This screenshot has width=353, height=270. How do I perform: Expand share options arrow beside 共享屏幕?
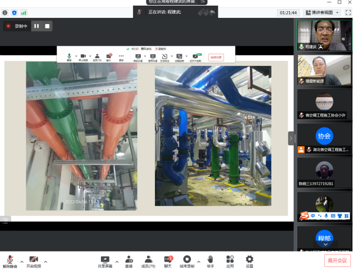click(x=117, y=262)
